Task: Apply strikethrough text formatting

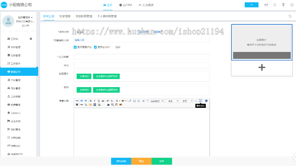Action: 103,101
